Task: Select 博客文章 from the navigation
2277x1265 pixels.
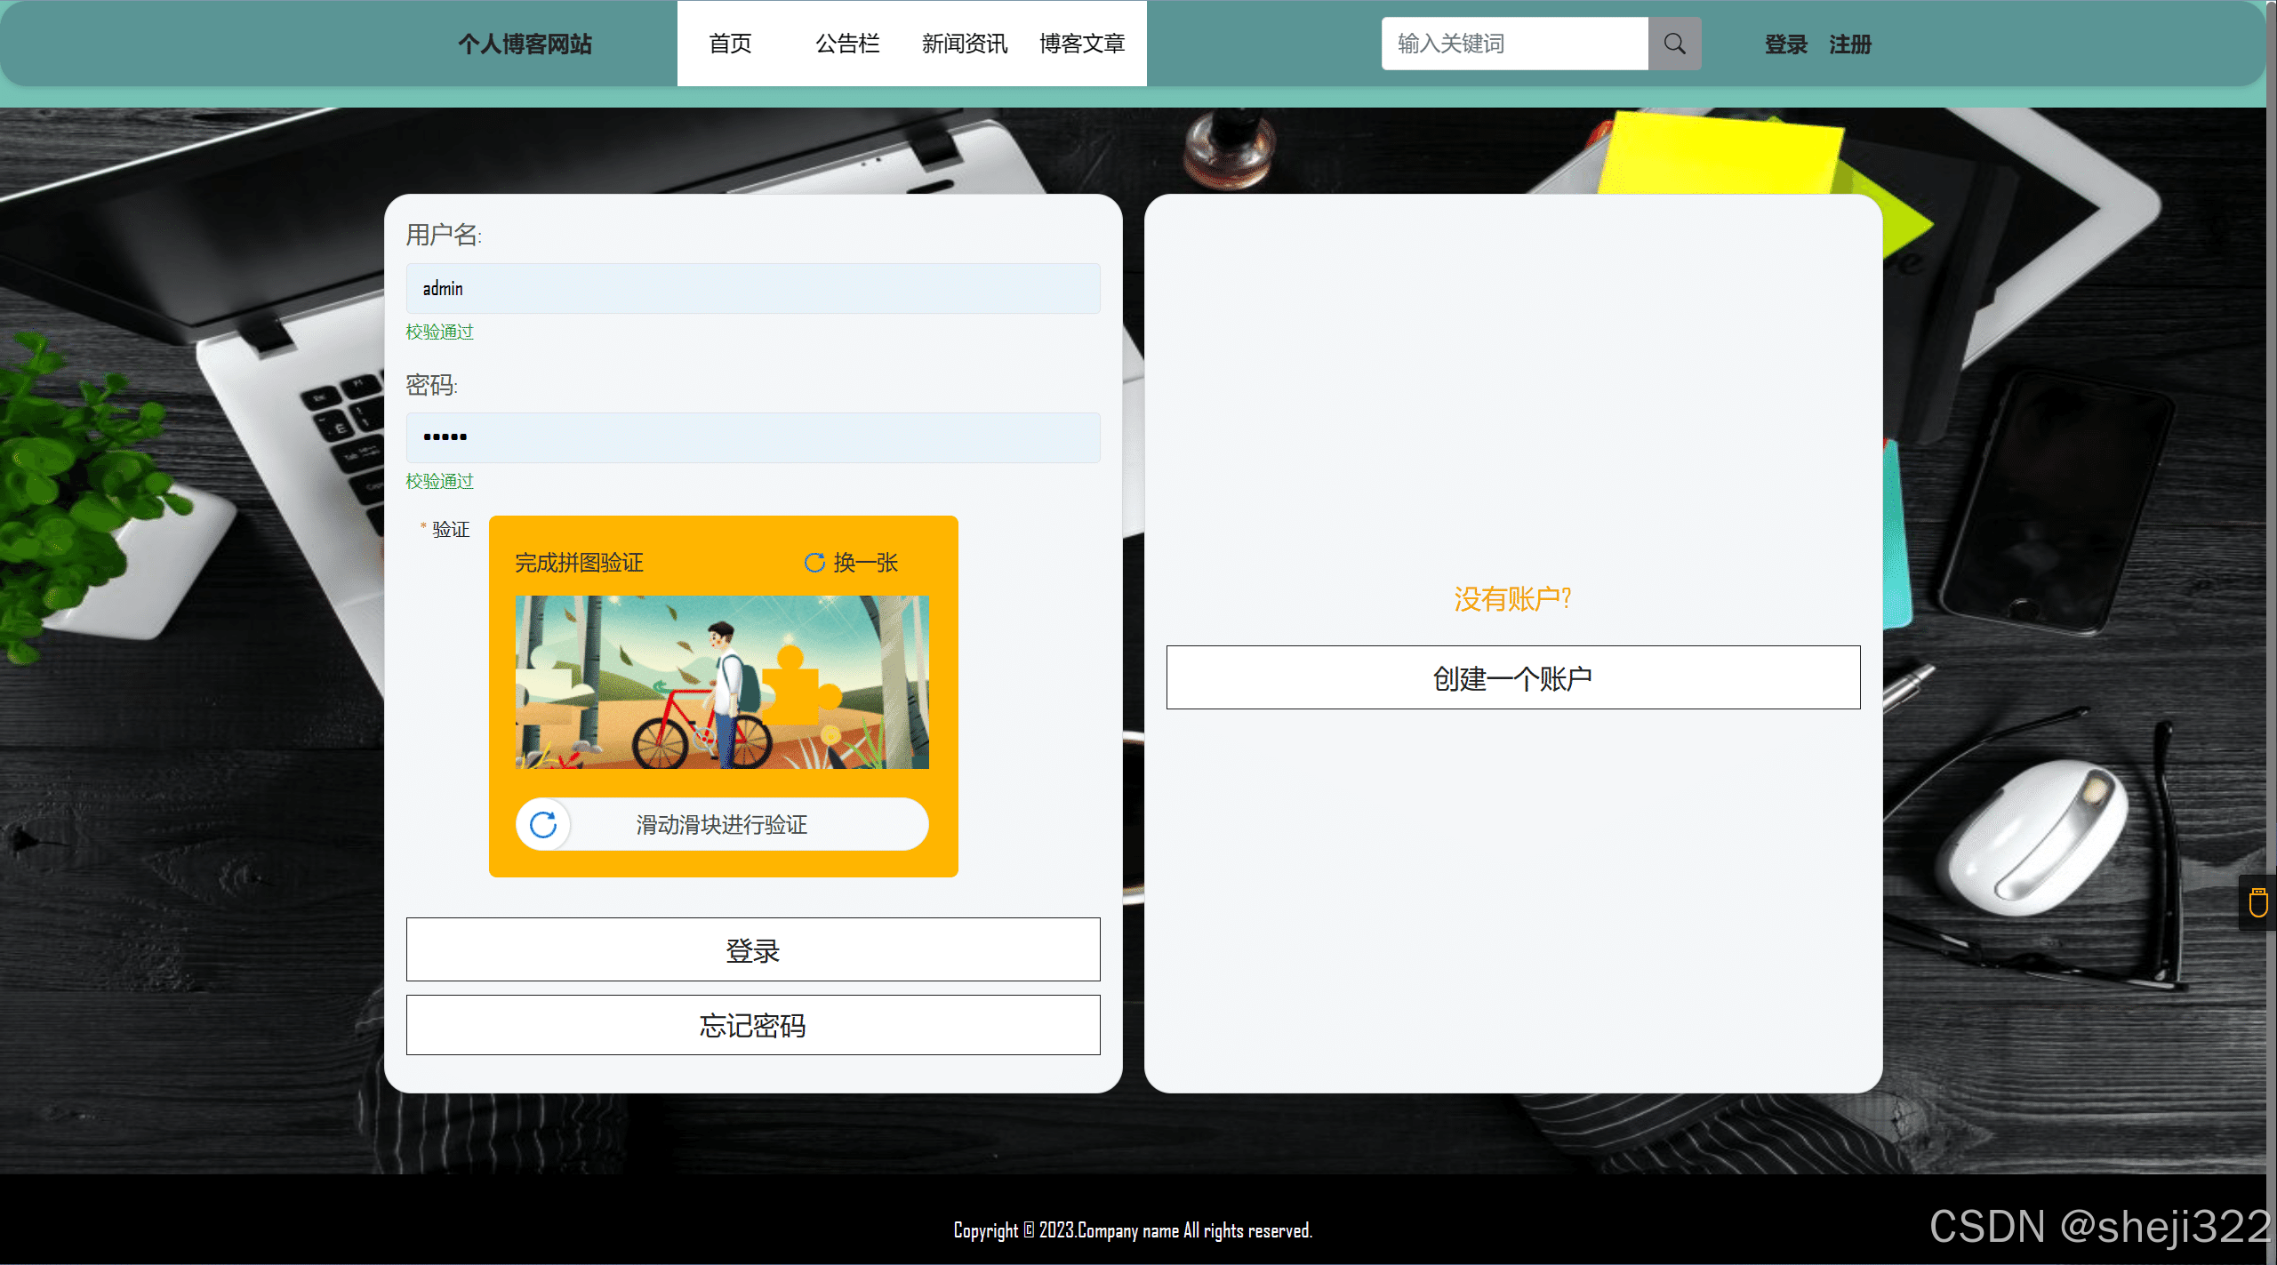Action: [1082, 44]
